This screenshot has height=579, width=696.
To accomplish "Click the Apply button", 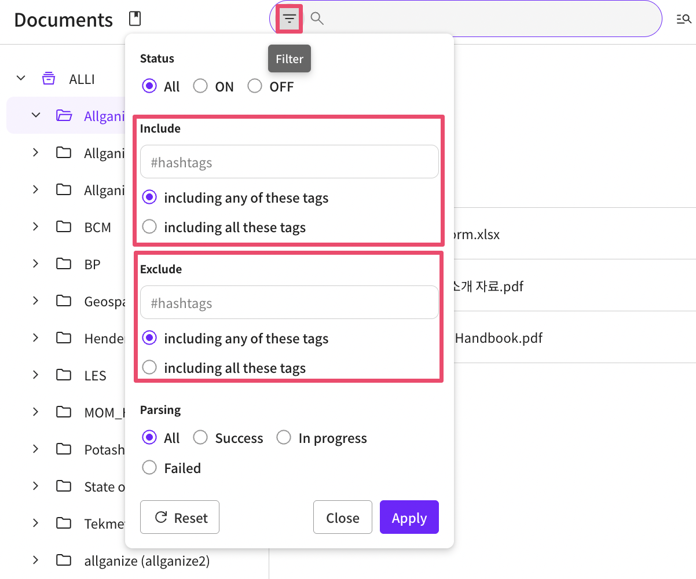I will pyautogui.click(x=409, y=517).
